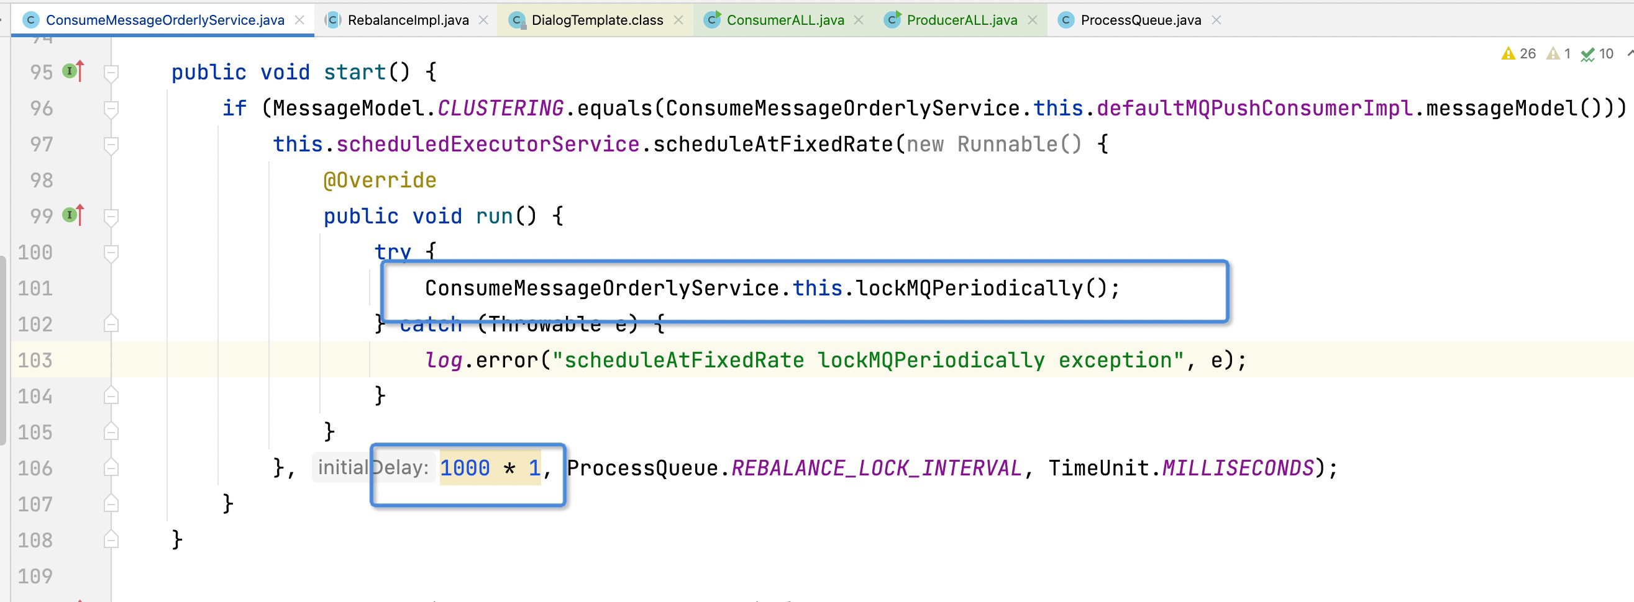Close the ConsumerALL.java tab
Viewport: 1634px width, 602px height.
(859, 20)
